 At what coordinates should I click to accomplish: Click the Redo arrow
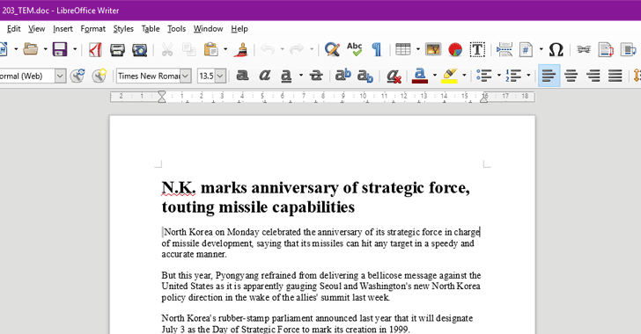coord(297,50)
